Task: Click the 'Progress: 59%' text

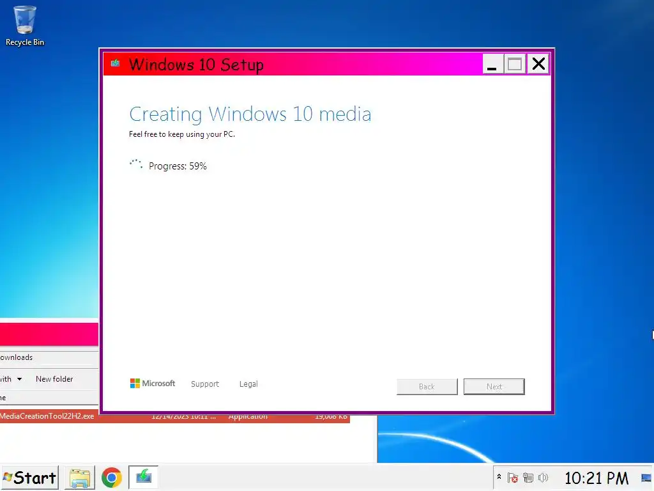Action: tap(178, 166)
